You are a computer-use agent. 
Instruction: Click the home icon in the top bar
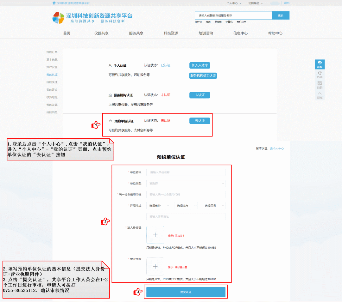click(x=54, y=3)
